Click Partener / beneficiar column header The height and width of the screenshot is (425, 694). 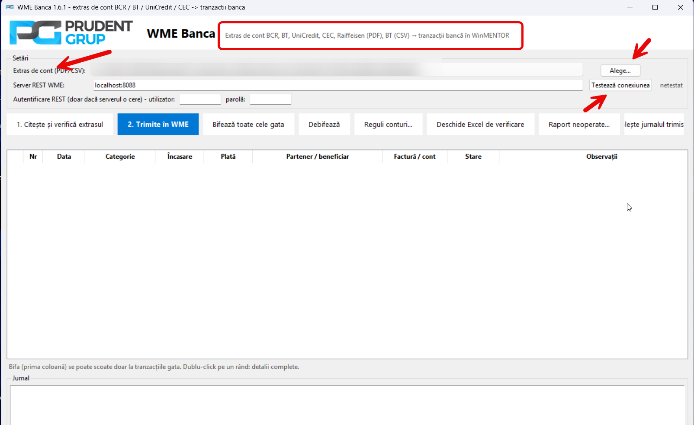point(317,157)
